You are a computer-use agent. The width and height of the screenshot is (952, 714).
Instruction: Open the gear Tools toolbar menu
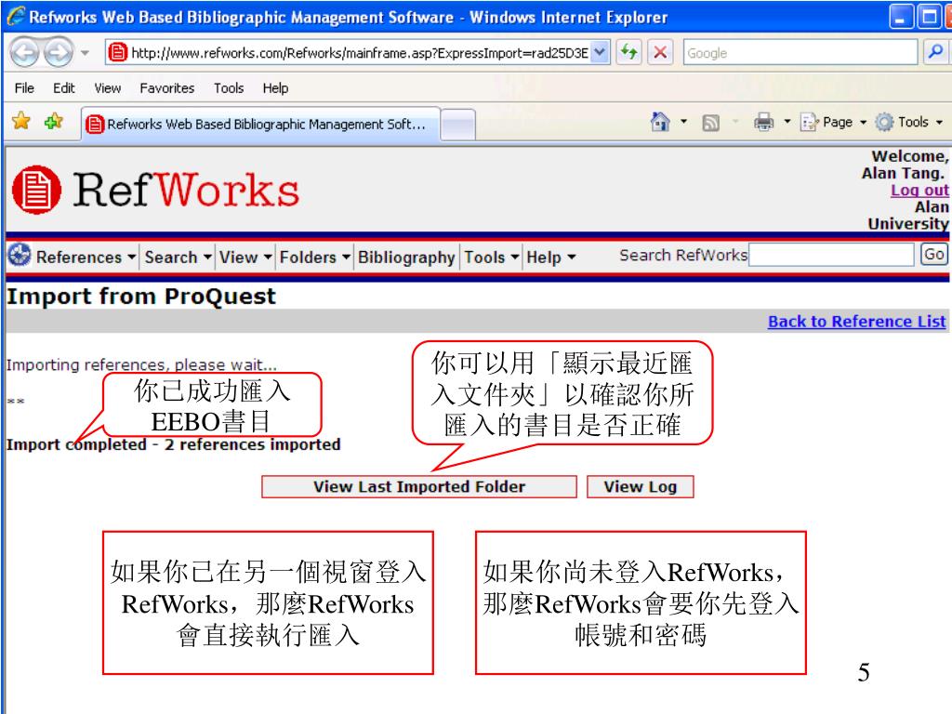909,122
